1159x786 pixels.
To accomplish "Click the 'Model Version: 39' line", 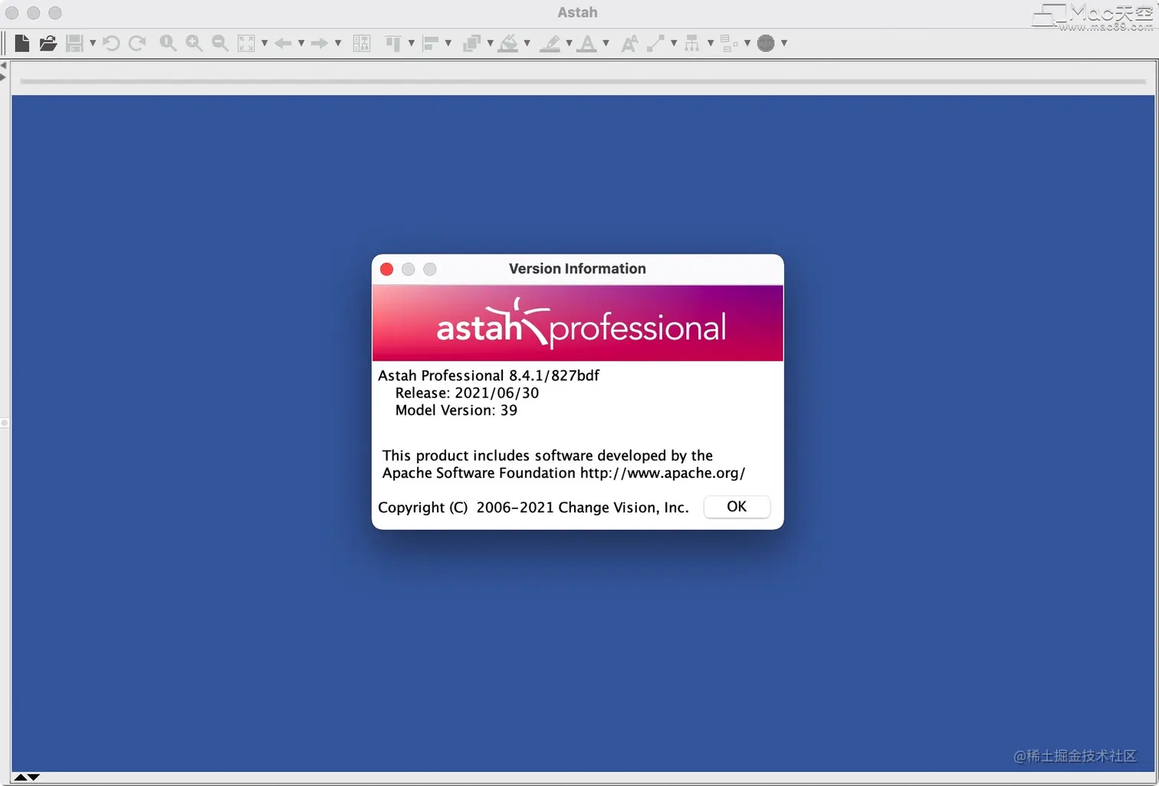I will (456, 411).
